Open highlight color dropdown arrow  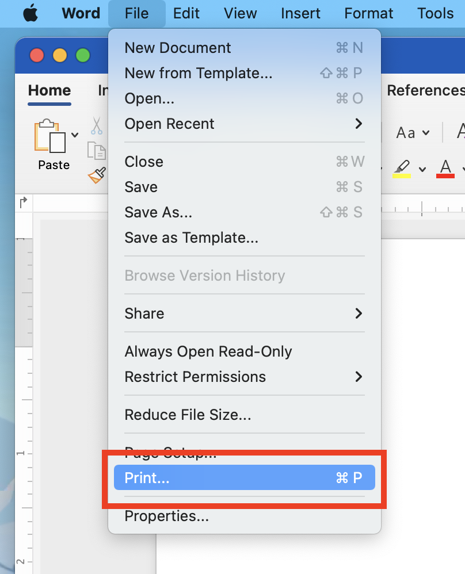[422, 169]
